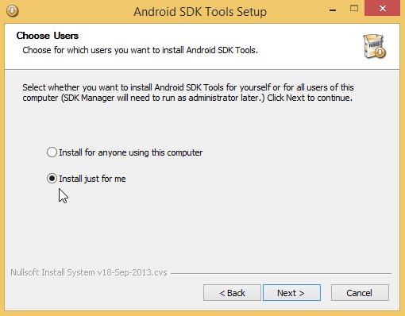Viewport: 405px width, 316px height.
Task: Click the 'Select whether you want to install' instruction text
Action: pyautogui.click(x=188, y=92)
